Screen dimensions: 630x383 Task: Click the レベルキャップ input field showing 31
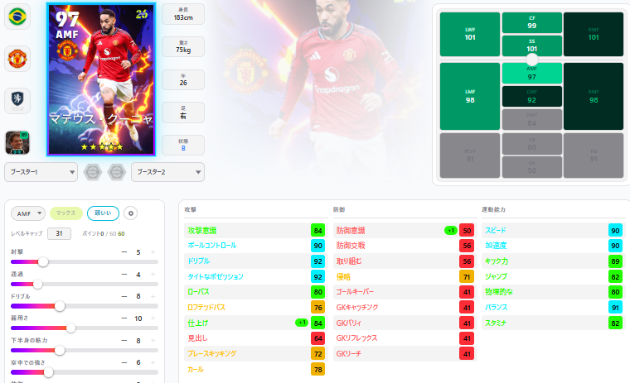(59, 233)
